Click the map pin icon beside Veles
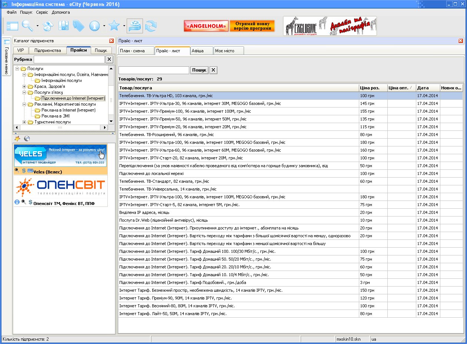The height and width of the screenshot is (344, 467). click(x=17, y=171)
